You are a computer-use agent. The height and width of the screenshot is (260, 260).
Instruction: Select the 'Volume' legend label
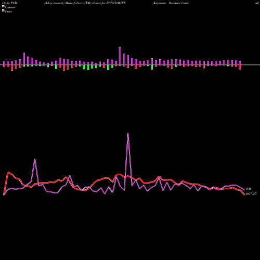10,7
